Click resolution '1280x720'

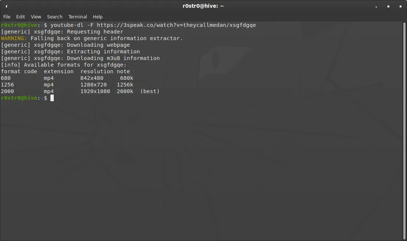94,85
